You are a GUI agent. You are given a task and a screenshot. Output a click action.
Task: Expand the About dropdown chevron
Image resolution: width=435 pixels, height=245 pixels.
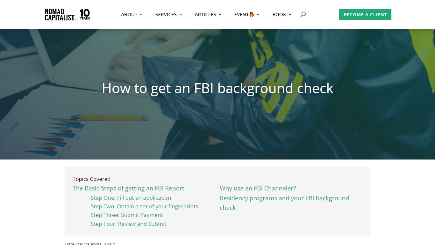click(x=141, y=15)
